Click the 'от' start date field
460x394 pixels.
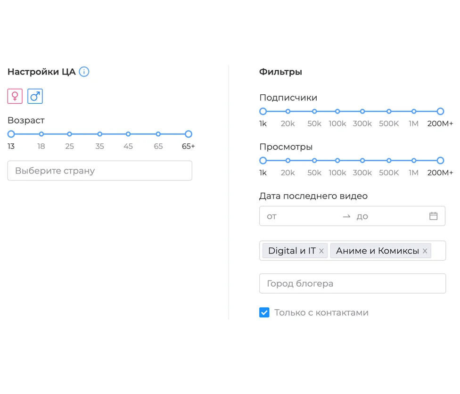point(302,216)
